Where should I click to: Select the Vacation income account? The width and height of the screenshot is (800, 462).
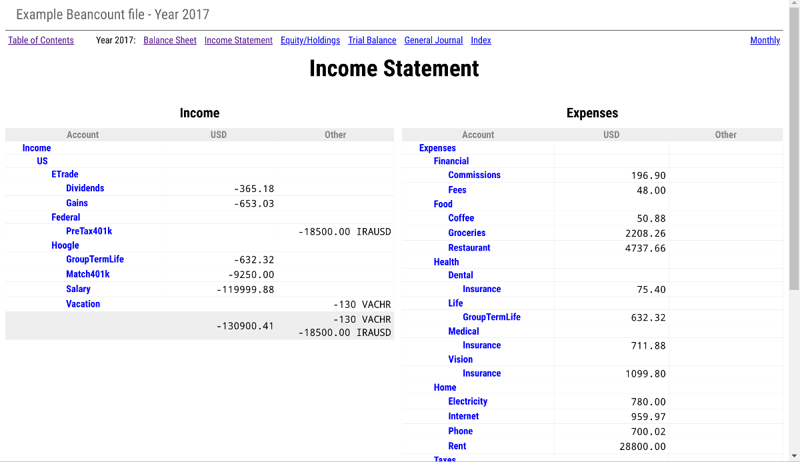pyautogui.click(x=83, y=303)
